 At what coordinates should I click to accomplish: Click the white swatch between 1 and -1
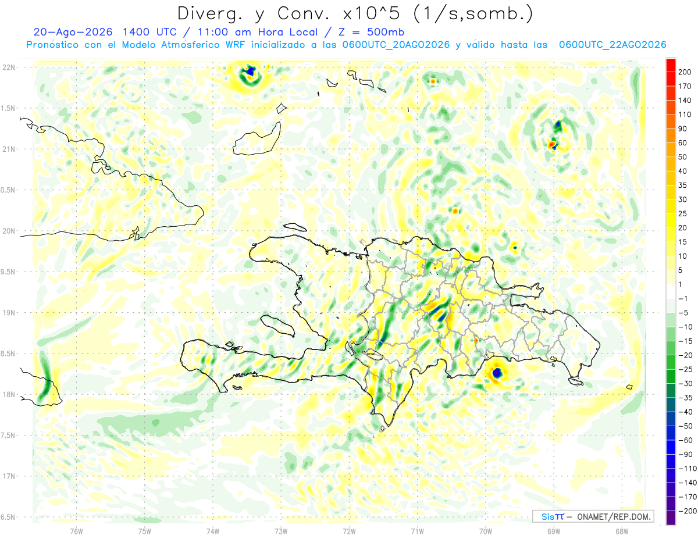671,291
